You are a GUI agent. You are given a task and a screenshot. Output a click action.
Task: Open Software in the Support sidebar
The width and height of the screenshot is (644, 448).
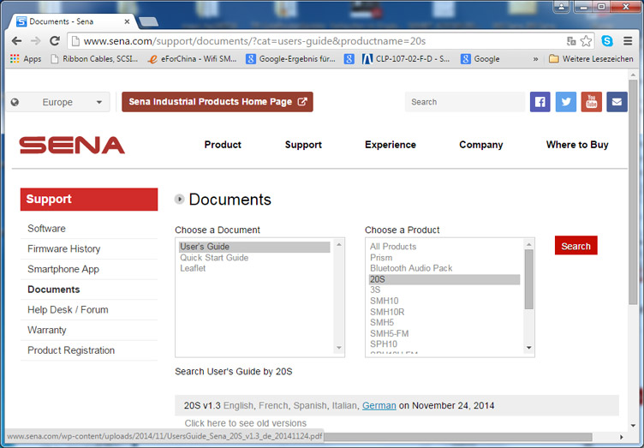pos(46,229)
